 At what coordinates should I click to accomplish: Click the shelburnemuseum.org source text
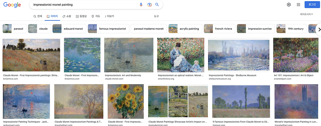pos(220,79)
